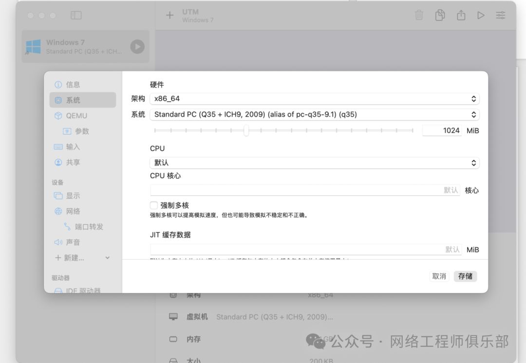Click the person icon beside 共享
Screen dimensions: 526x363
click(58, 162)
